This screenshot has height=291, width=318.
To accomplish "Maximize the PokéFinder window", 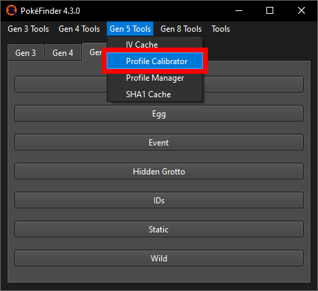I will pos(270,10).
